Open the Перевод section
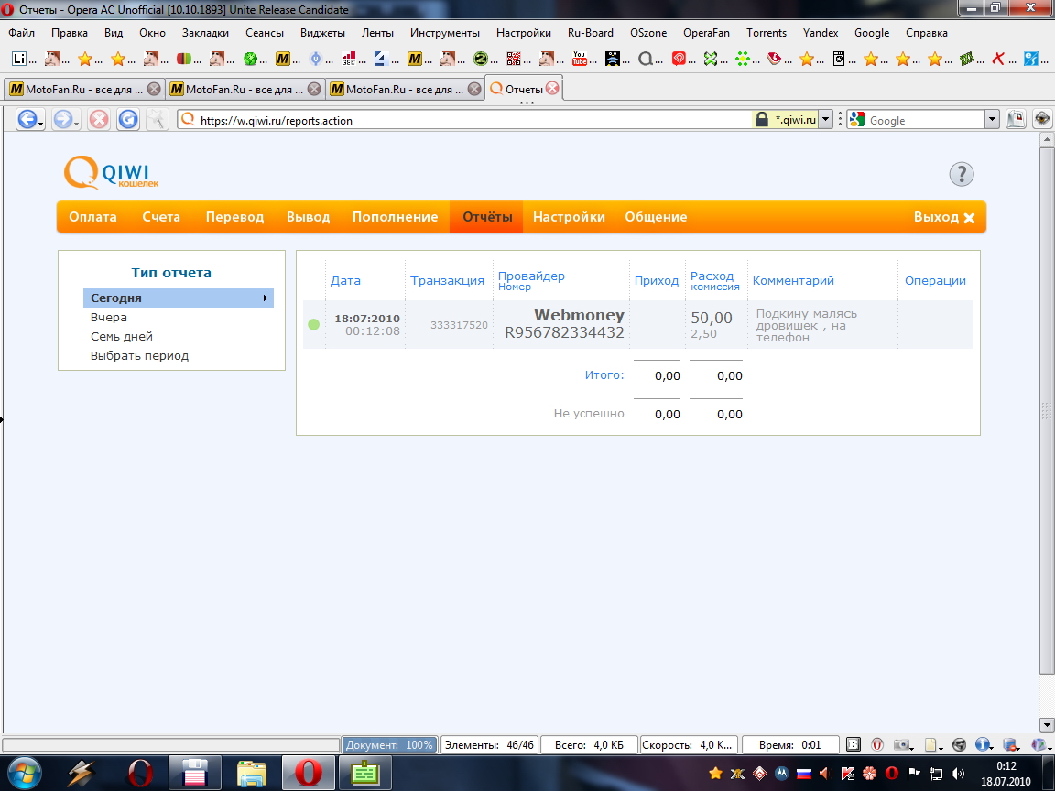The image size is (1055, 791). [x=234, y=217]
